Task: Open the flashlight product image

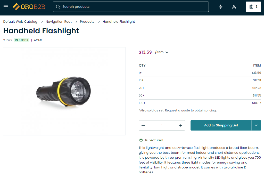Action: [x=64, y=91]
